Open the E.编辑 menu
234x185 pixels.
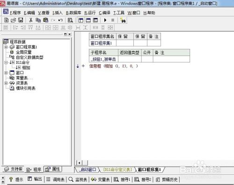click(29, 13)
